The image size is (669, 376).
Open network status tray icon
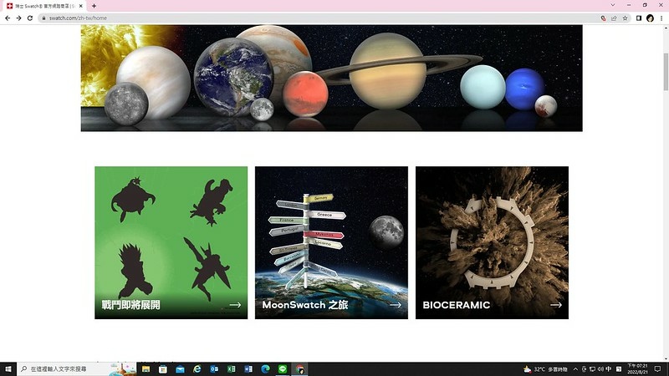[592, 369]
